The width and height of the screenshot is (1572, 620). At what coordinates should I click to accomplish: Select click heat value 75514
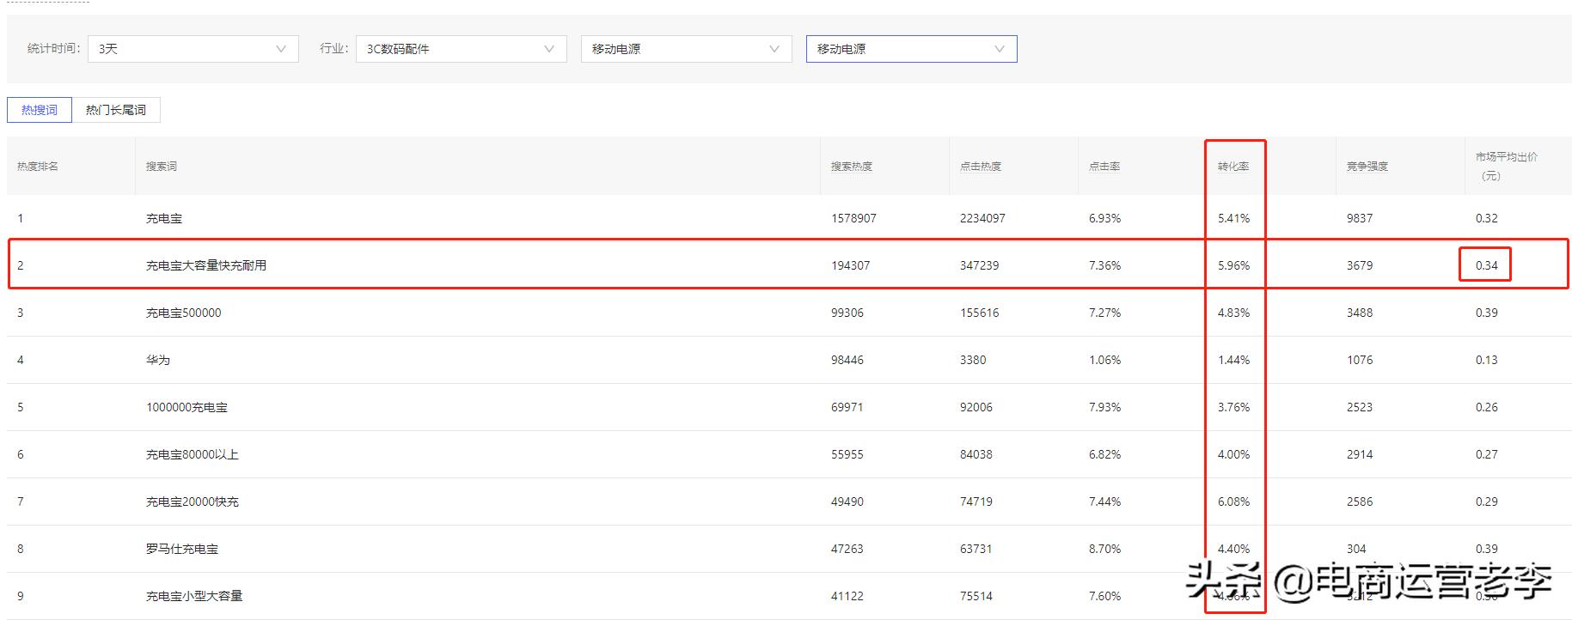point(976,596)
